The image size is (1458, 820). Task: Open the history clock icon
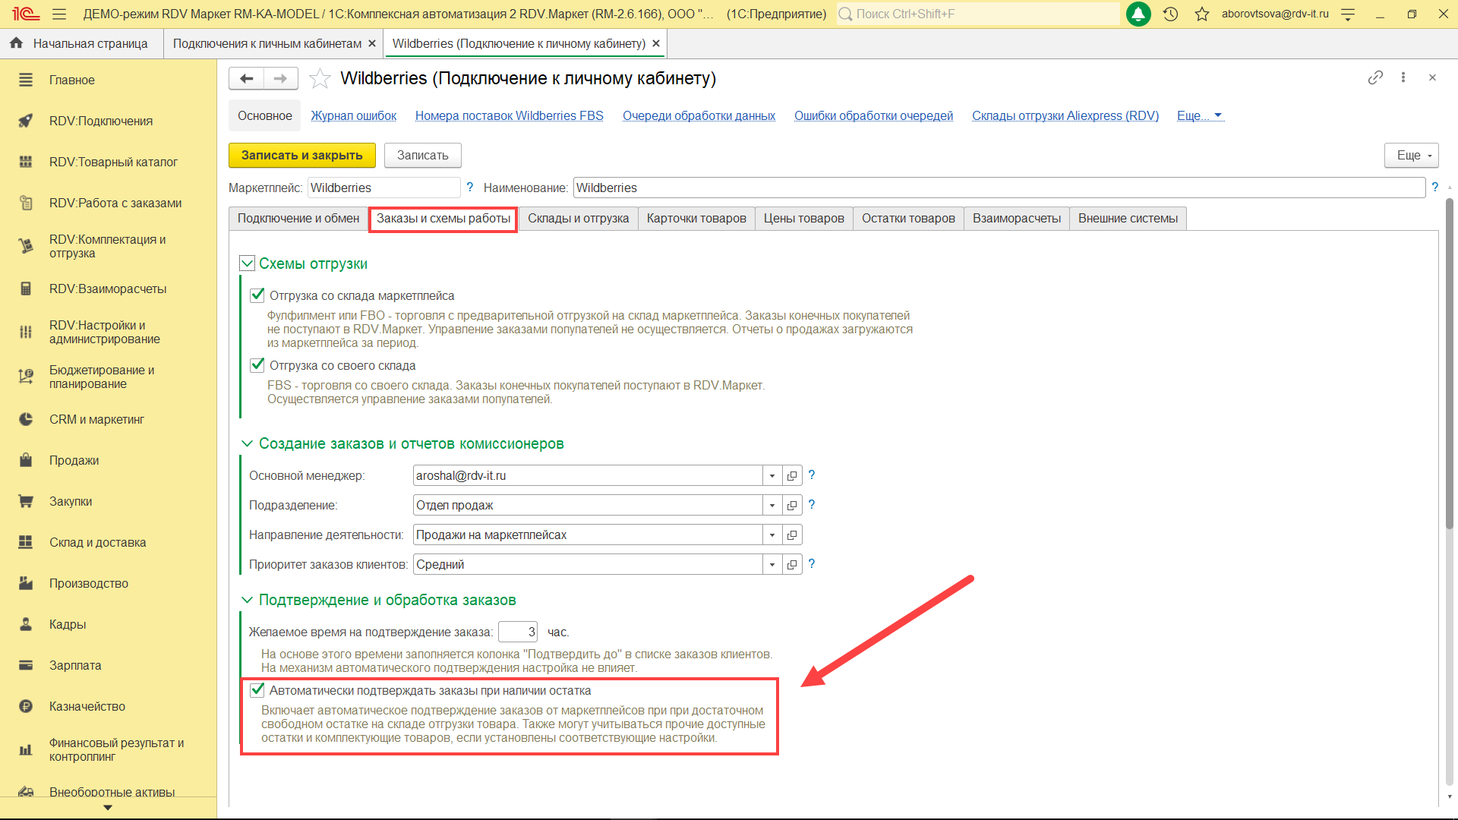1170,14
